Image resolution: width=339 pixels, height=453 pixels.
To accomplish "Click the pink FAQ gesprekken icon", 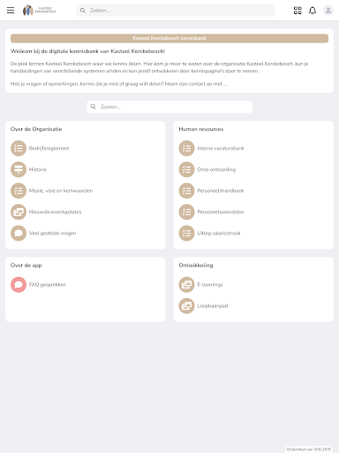I will tap(19, 285).
